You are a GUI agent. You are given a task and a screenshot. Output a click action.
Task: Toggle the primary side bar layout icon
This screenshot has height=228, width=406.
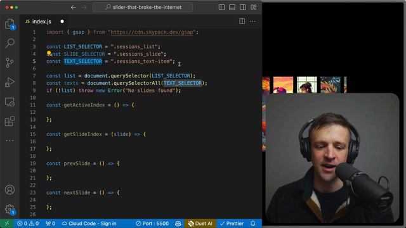[221, 7]
